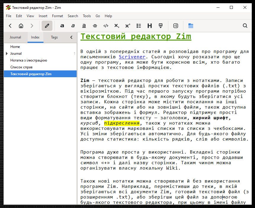The width and height of the screenshot is (255, 208).
Task: Apply superscript formatting icon
Action: (128, 26)
